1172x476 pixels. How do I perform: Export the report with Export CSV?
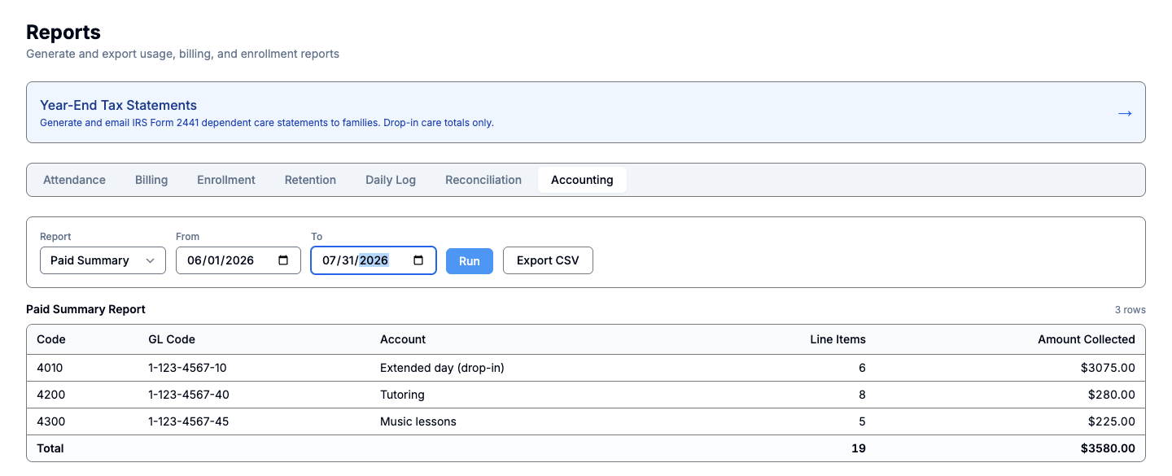click(548, 260)
